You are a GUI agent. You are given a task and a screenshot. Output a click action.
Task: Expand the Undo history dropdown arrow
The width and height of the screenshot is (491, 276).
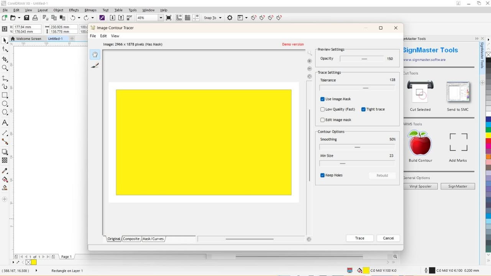(79, 18)
